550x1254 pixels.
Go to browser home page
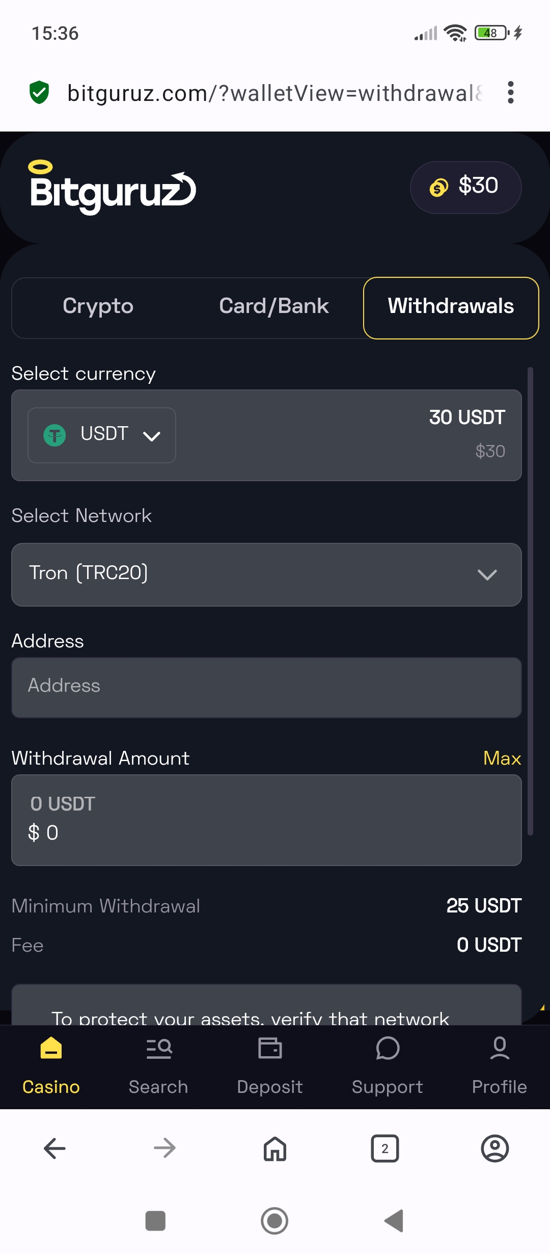click(275, 1148)
